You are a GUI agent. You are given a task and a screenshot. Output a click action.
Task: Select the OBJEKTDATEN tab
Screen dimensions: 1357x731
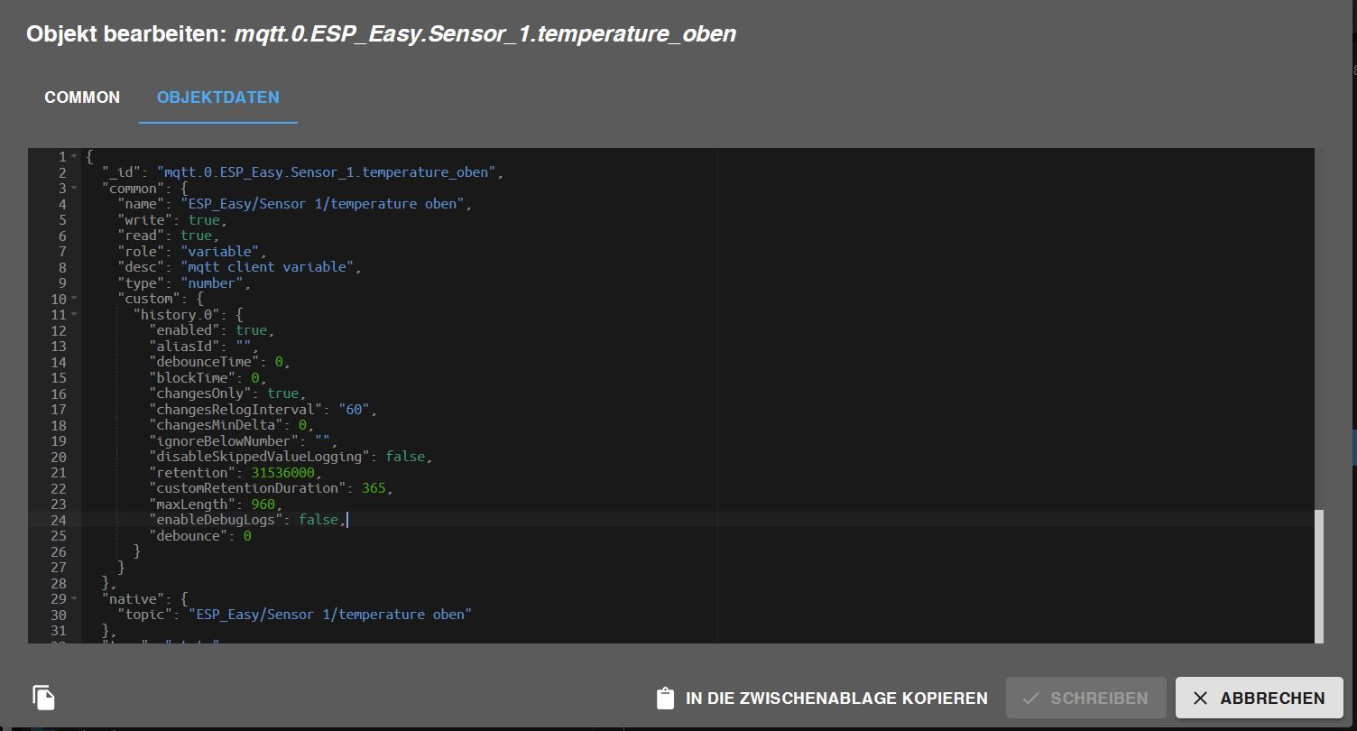coord(218,97)
